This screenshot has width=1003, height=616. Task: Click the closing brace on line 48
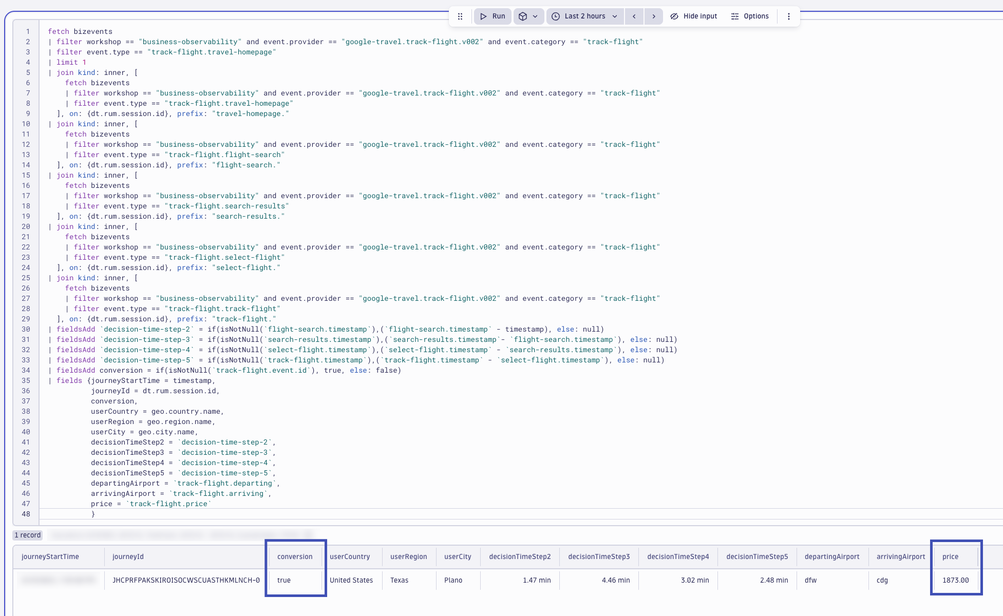coord(93,514)
